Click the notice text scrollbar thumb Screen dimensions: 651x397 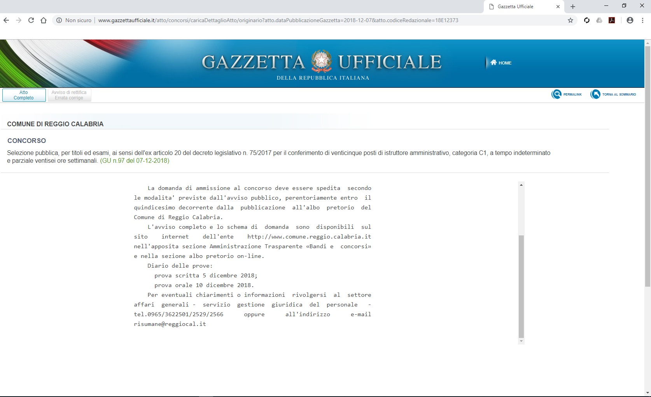click(x=521, y=286)
